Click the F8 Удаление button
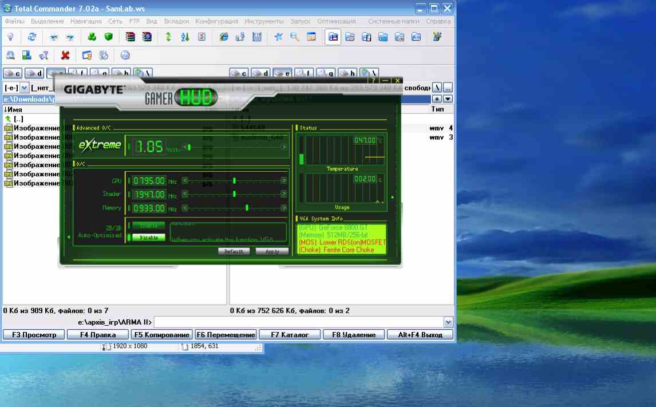The height and width of the screenshot is (407, 656). (354, 335)
